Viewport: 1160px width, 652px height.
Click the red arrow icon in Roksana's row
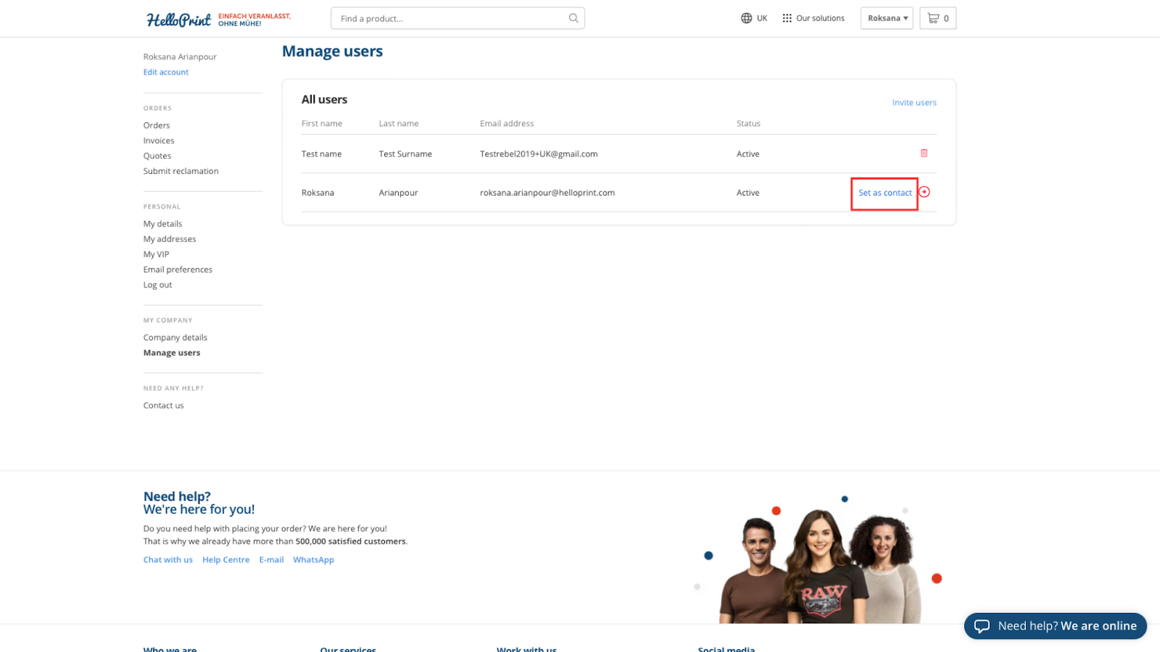924,192
